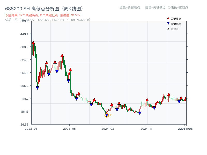Click the grayed 过滤点 triangle icon in legend
The image size is (207, 155).
pos(168,29)
